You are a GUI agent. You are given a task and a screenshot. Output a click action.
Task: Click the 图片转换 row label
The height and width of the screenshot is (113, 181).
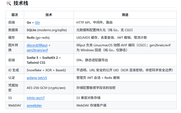point(13,48)
